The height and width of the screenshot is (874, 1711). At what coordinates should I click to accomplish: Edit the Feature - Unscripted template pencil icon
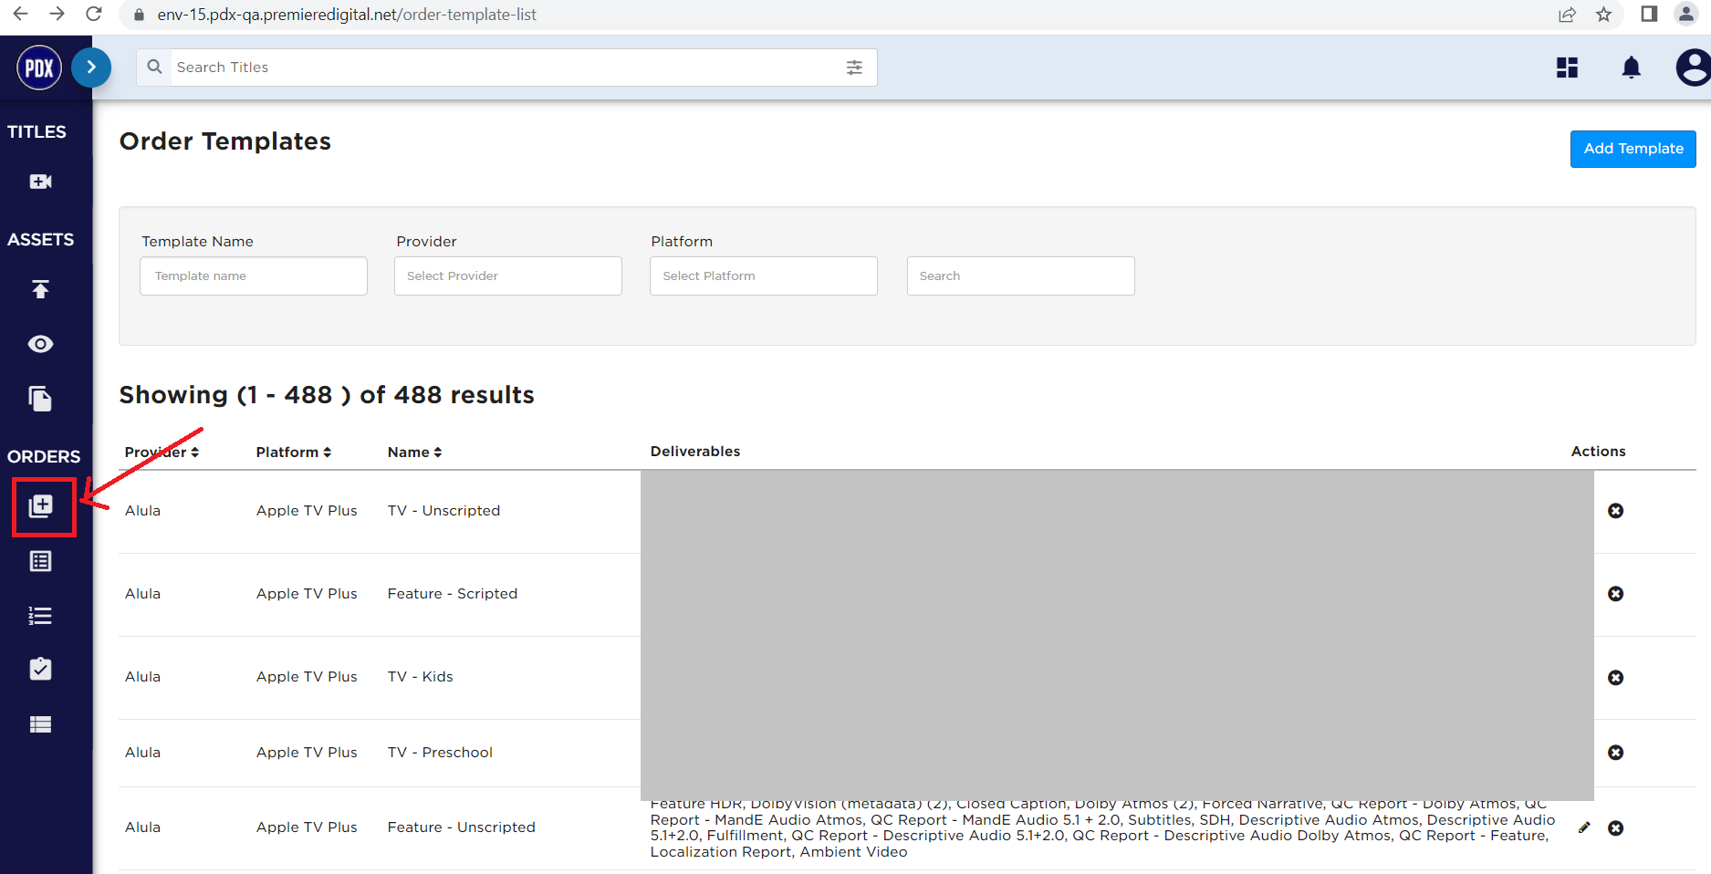click(1584, 827)
